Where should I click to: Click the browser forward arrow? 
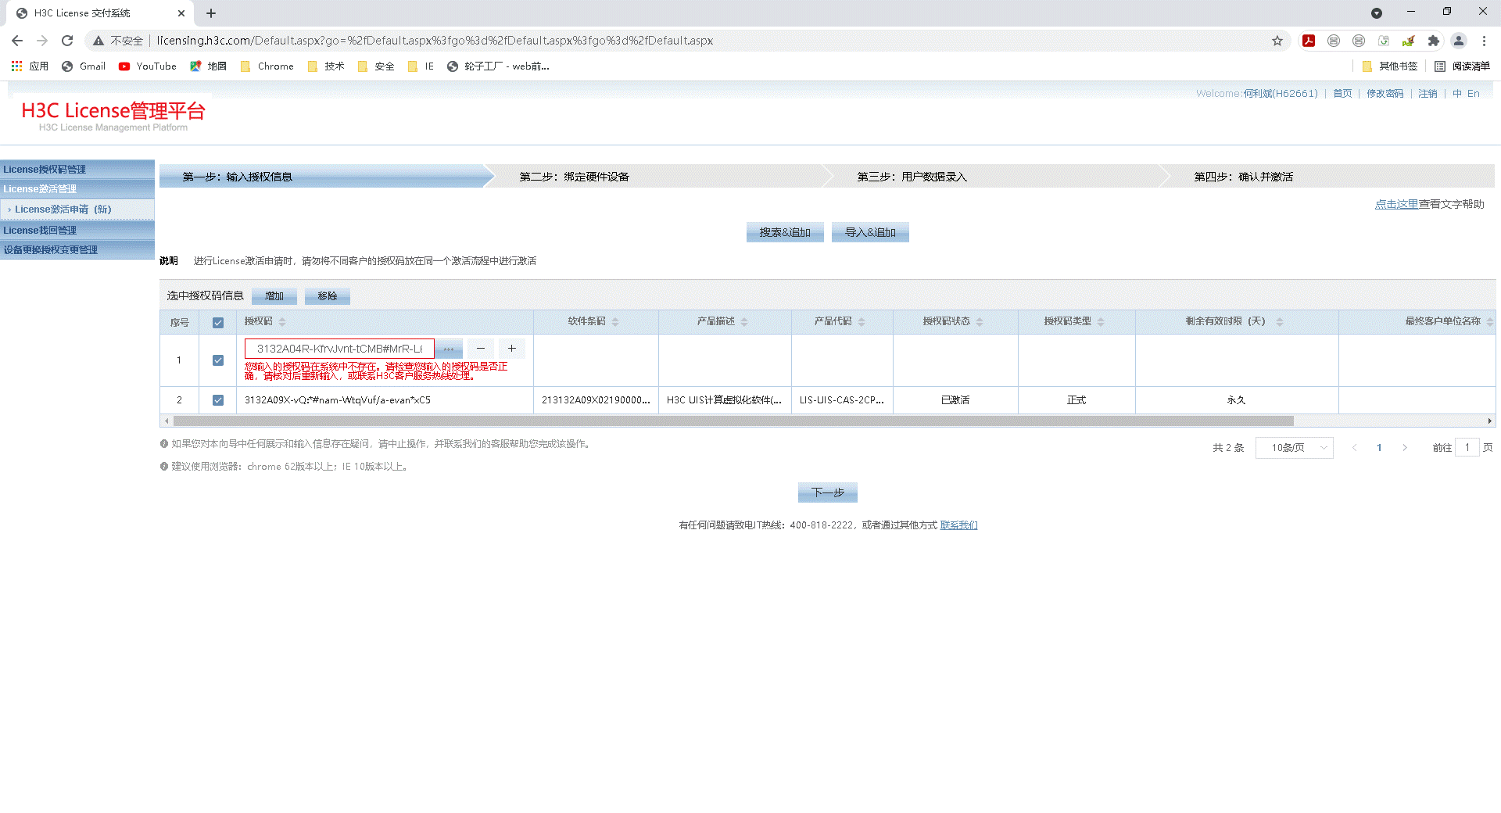tap(42, 41)
